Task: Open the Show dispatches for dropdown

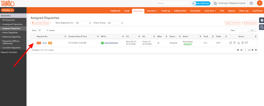Action: pos(83,23)
